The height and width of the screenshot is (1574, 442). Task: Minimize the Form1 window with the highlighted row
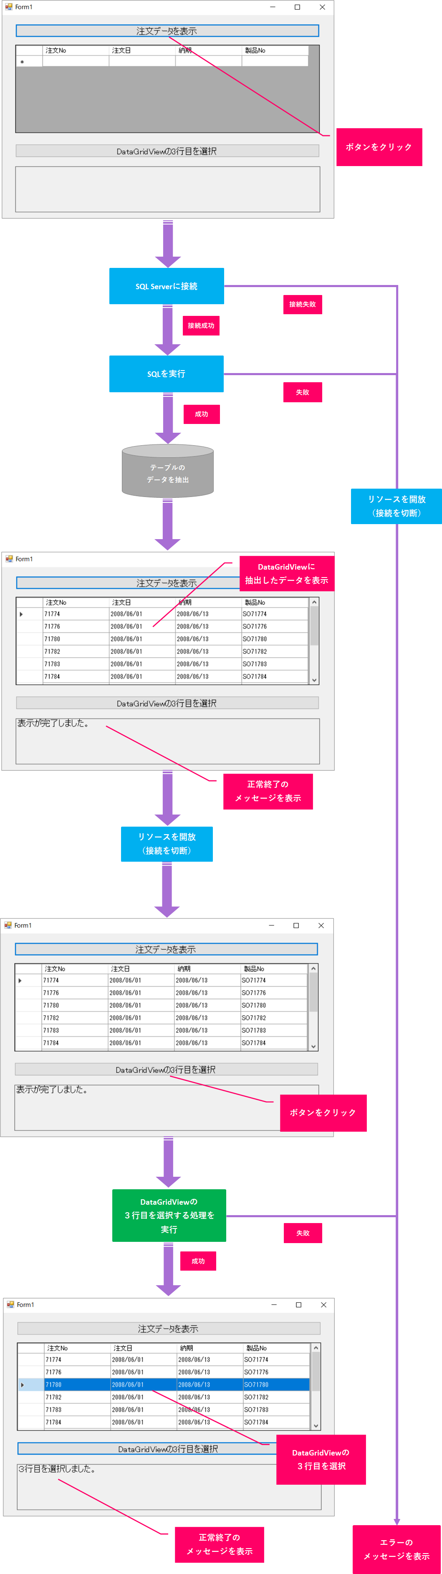tap(274, 1304)
